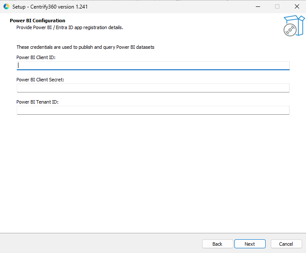Click the 'Setup - Centrify360 version 1.241' title
This screenshot has width=306, height=253.
click(x=50, y=7)
